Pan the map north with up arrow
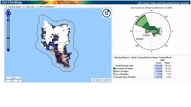The image size is (191, 107). pos(8,11)
